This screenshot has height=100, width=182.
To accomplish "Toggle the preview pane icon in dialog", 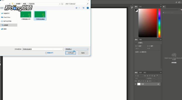I will tap(83, 8).
